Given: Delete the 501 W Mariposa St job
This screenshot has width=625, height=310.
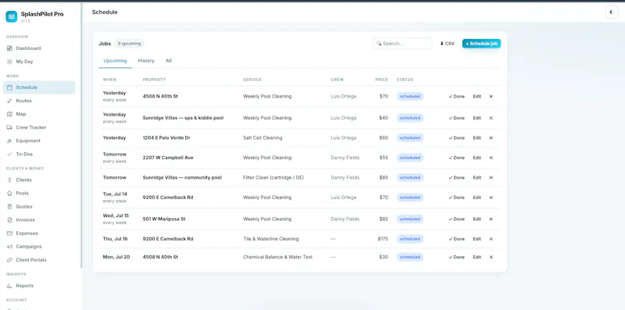Looking at the screenshot, I should 491,219.
